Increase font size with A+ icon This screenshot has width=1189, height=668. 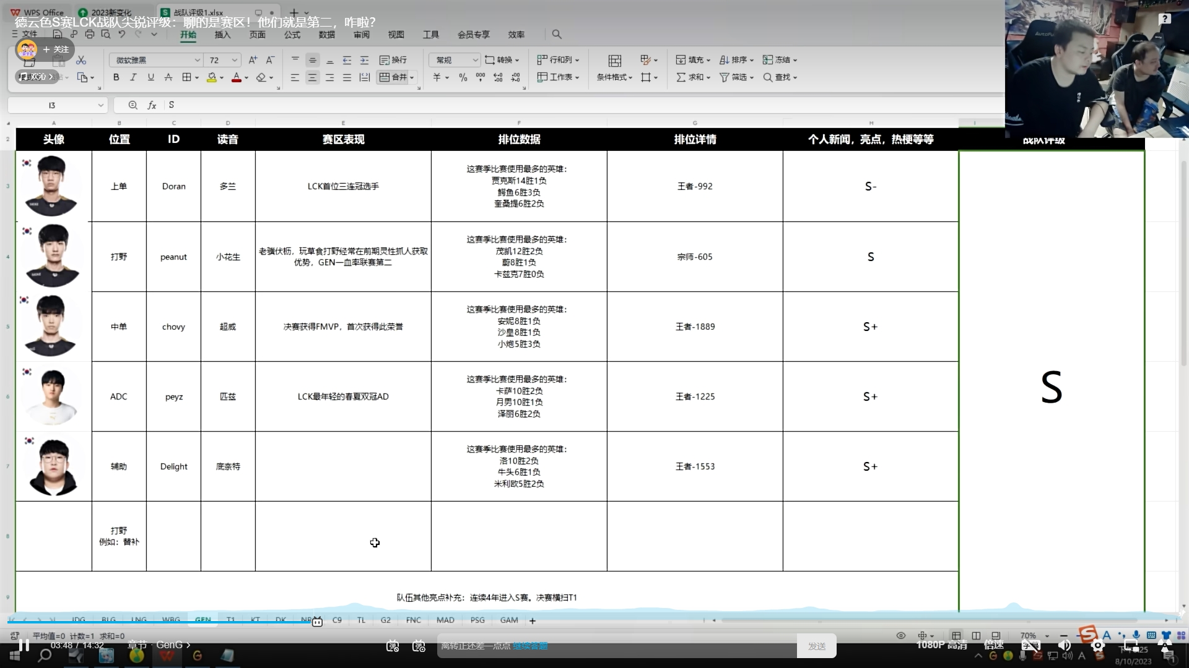[253, 60]
